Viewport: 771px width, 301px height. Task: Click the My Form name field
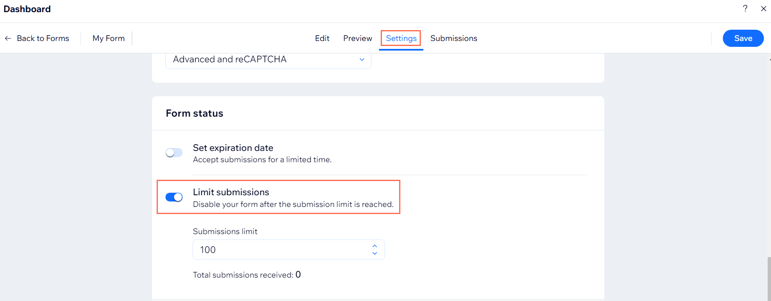pos(108,38)
